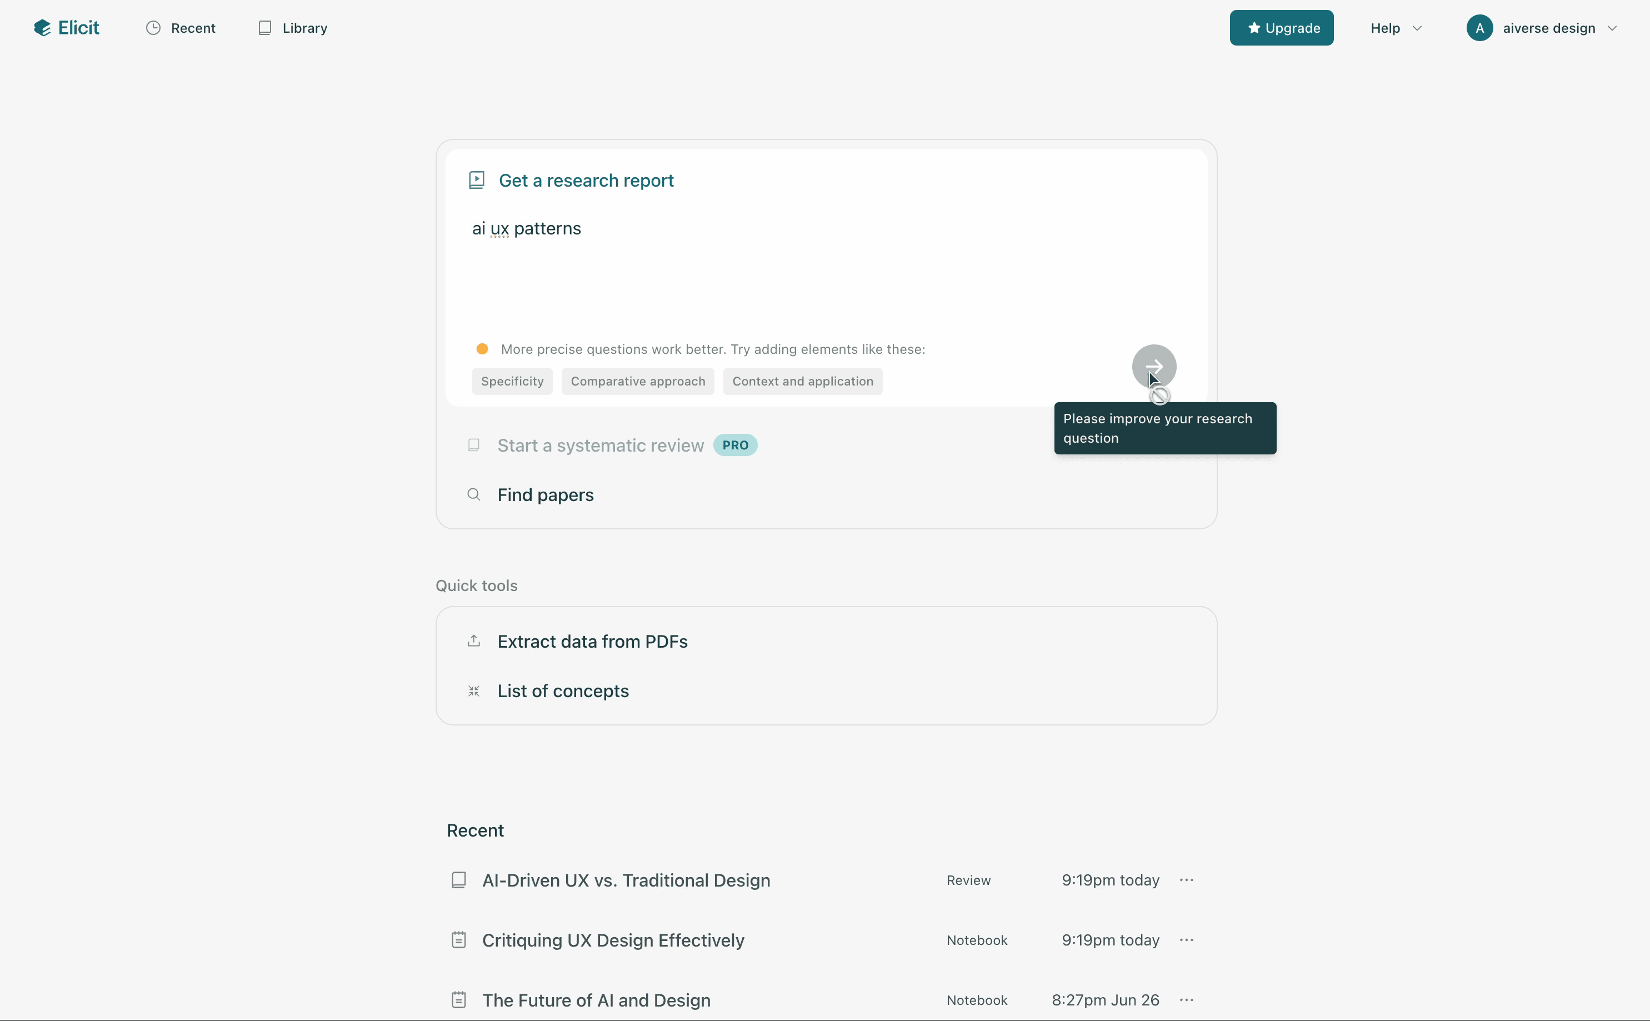Open options menu for The Future of AI
This screenshot has height=1021, width=1650.
(x=1187, y=1000)
